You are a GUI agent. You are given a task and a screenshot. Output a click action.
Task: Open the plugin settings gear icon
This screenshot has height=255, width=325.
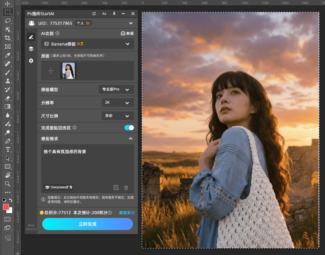pos(31,61)
